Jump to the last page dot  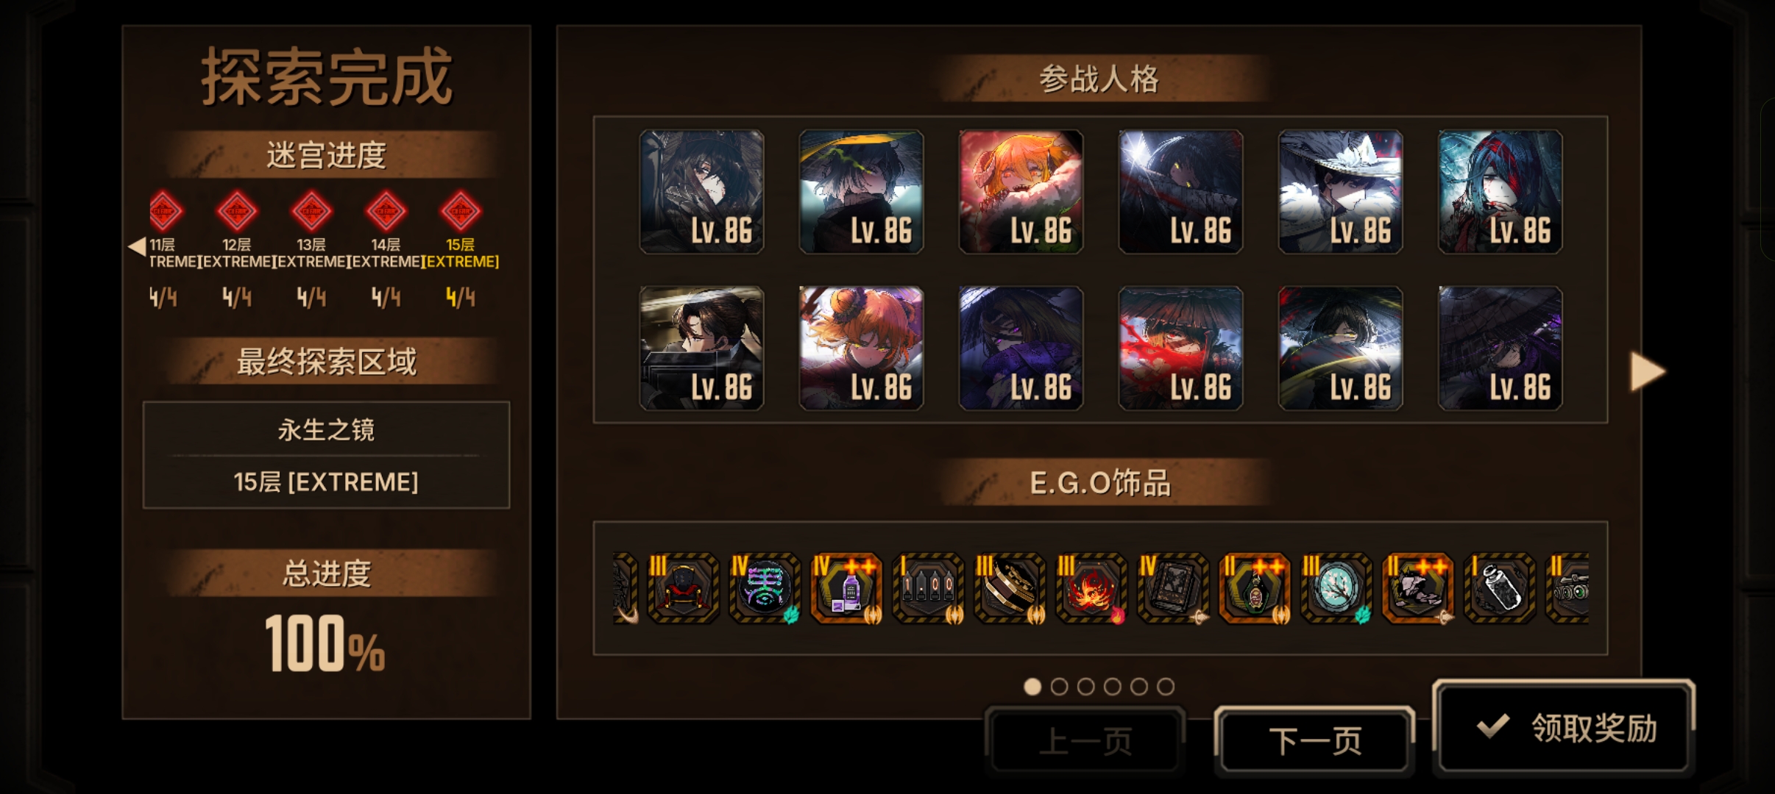click(1166, 687)
